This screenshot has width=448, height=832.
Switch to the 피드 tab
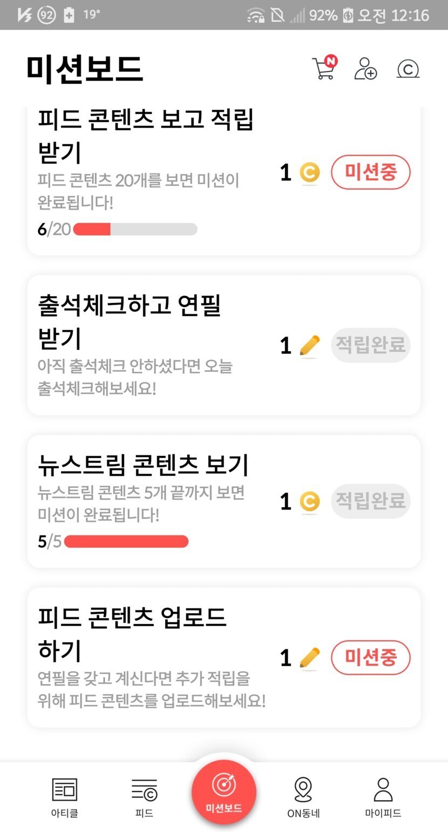144,797
